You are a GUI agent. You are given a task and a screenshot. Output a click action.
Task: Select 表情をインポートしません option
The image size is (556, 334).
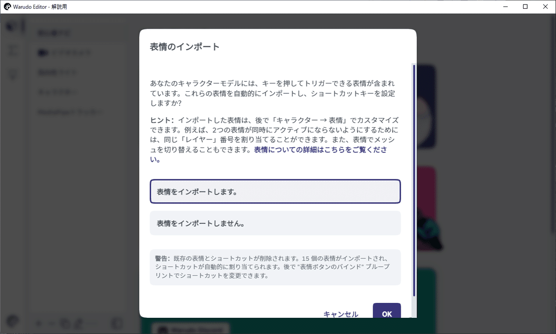tap(275, 223)
